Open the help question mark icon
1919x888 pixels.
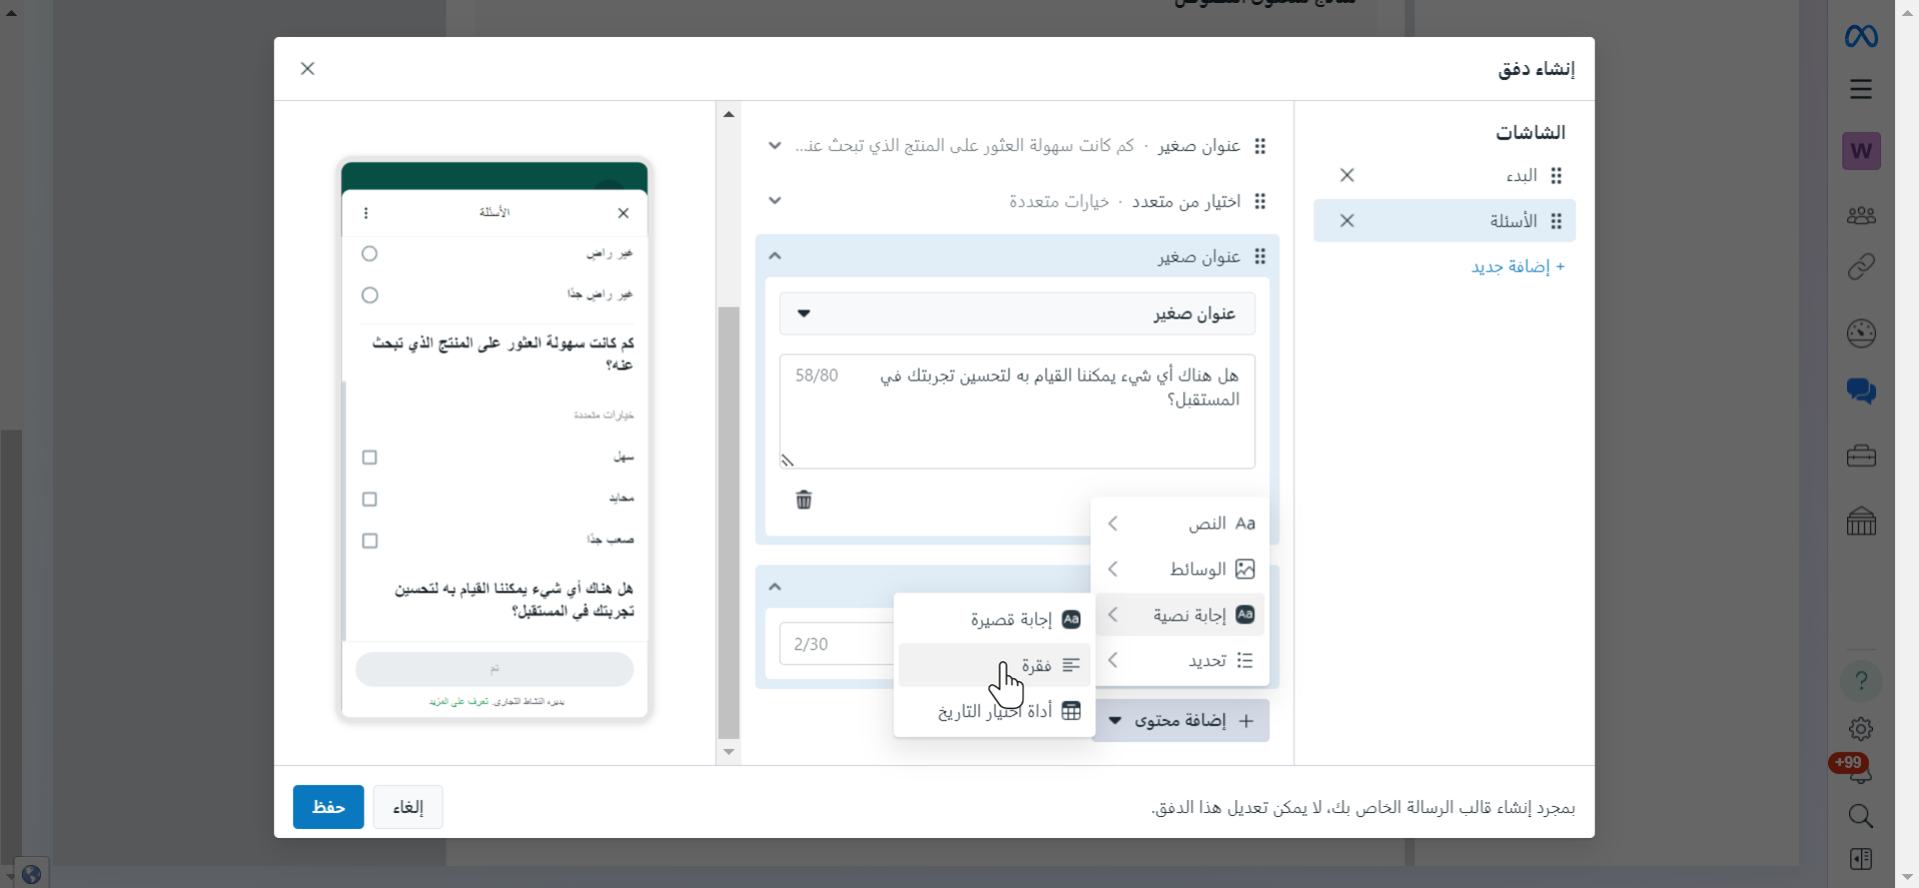(x=1861, y=681)
